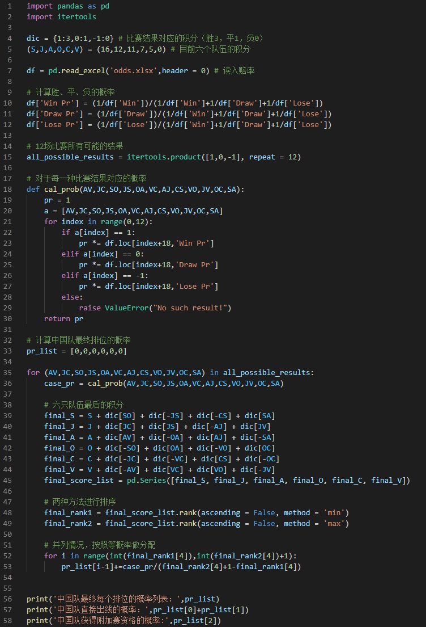The height and width of the screenshot is (627, 426).
Task: Click line number 18 in the gutter
Action: click(x=7, y=189)
